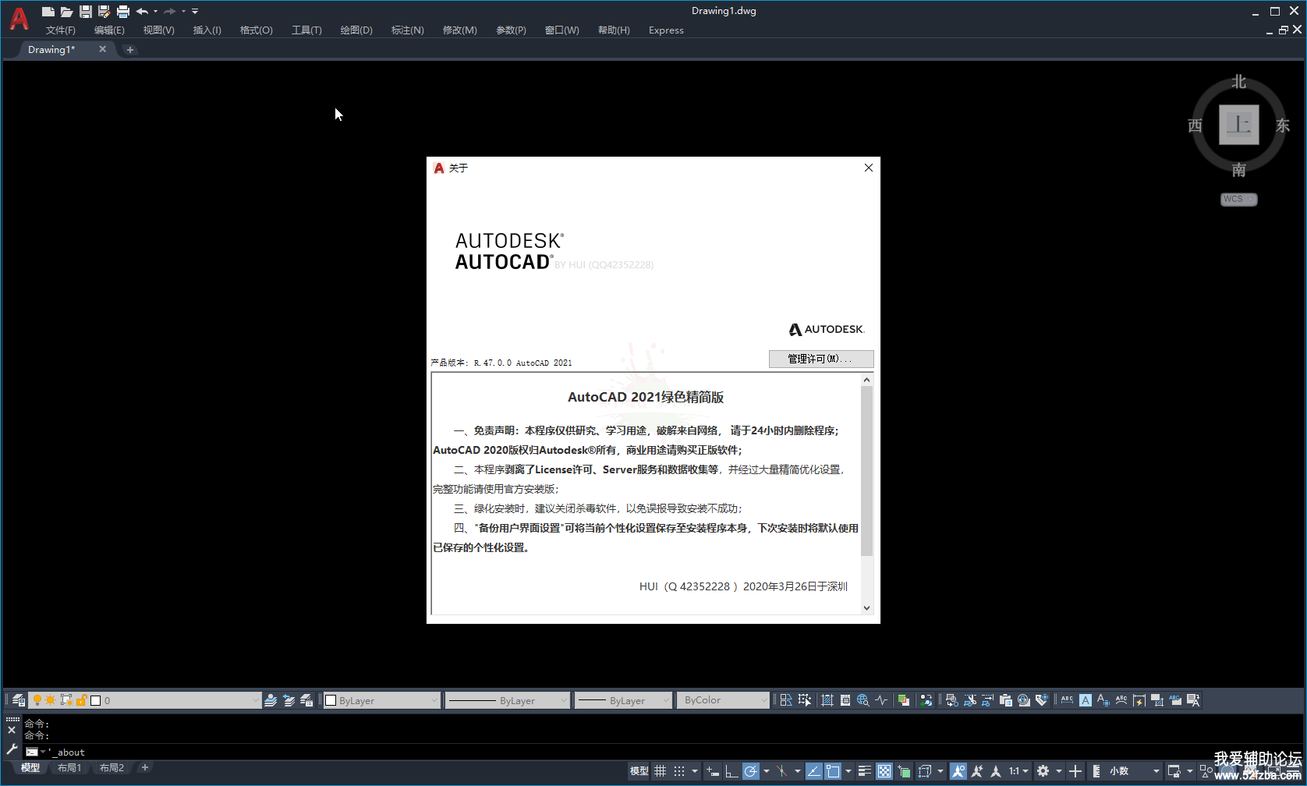Viewport: 1307px width, 786px height.
Task: Click the globe locate point icon
Action: (863, 700)
